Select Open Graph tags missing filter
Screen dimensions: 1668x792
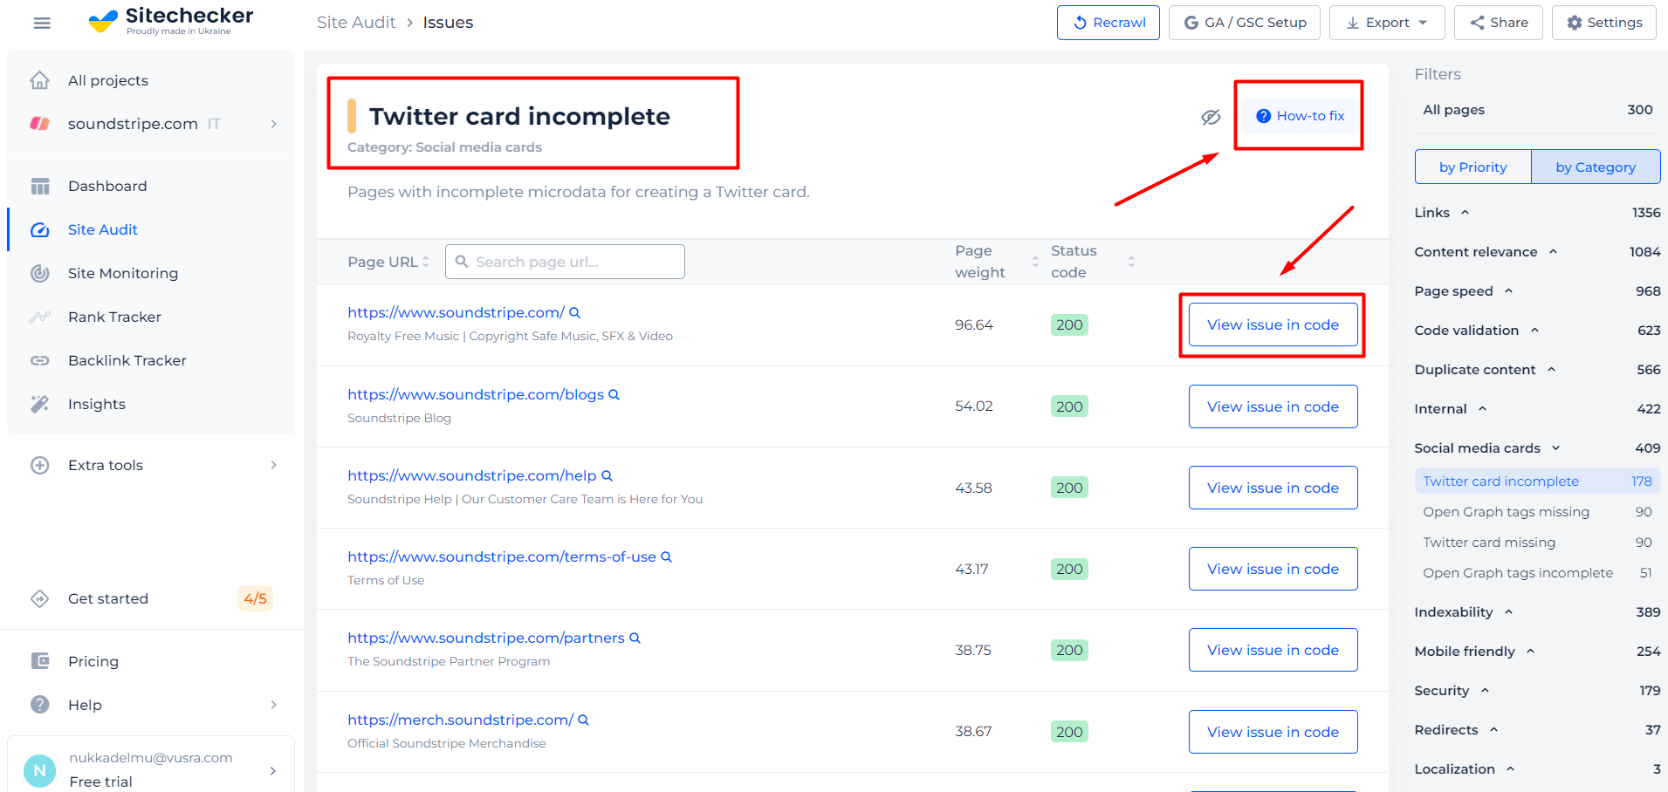pos(1537,512)
